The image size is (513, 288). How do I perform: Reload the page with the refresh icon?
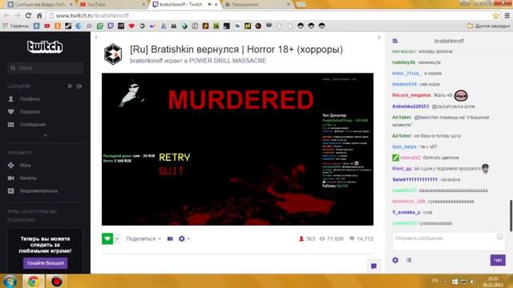(29, 15)
